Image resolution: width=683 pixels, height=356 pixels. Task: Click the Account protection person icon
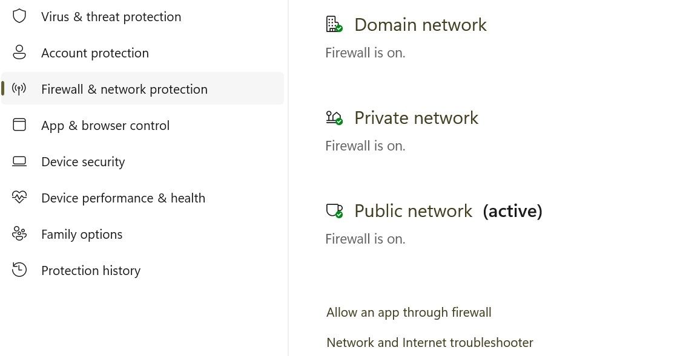(x=19, y=53)
